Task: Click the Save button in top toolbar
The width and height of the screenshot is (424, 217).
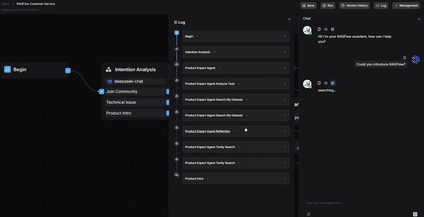Action: coord(308,6)
